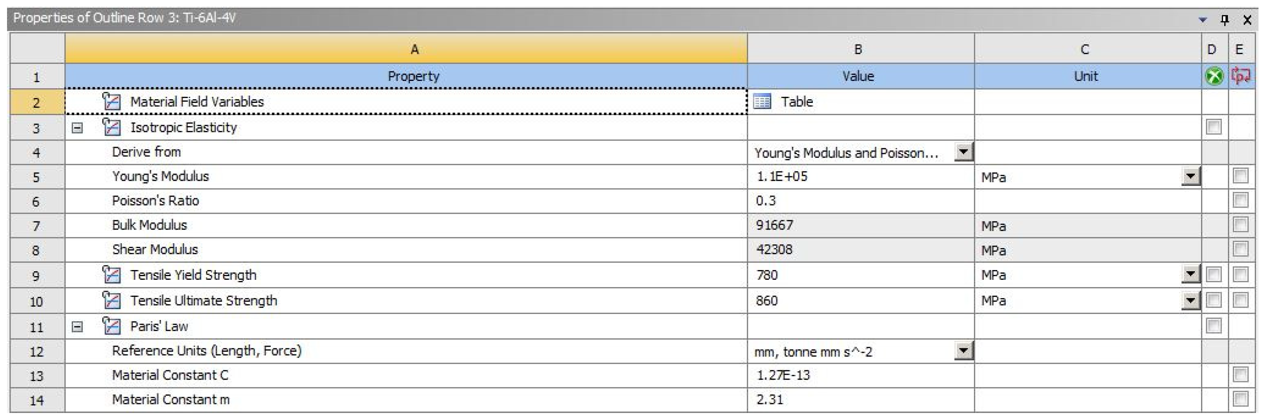This screenshot has height=420, width=1264.
Task: Open Young's Modulus unit dropdown
Action: [1191, 177]
